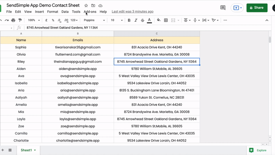Increase decimal places
The image size is (275, 155).
pyautogui.click(x=66, y=20)
